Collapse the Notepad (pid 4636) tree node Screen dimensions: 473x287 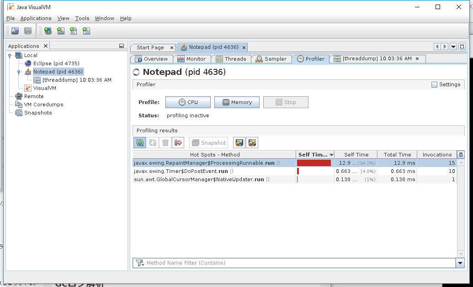(x=19, y=72)
